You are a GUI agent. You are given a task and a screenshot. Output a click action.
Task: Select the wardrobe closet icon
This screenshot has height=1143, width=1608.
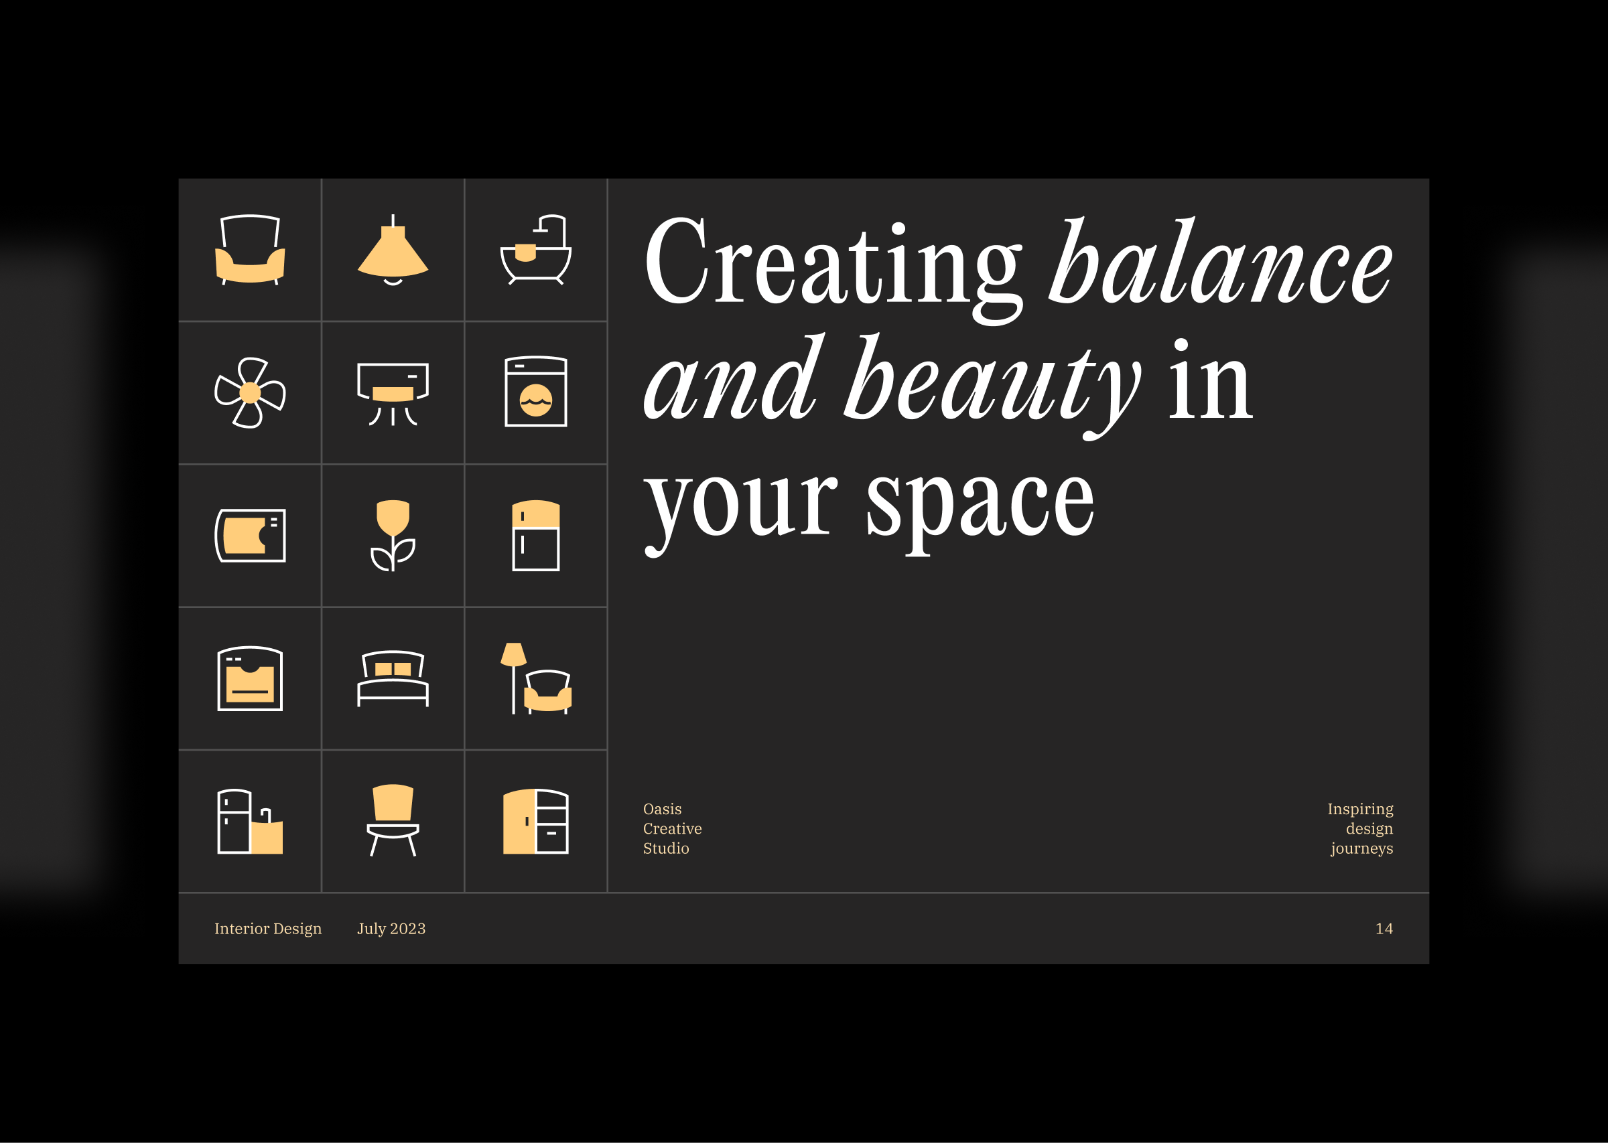coord(536,822)
